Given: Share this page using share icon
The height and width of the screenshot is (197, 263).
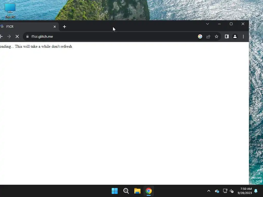Looking at the screenshot, I should [208, 36].
